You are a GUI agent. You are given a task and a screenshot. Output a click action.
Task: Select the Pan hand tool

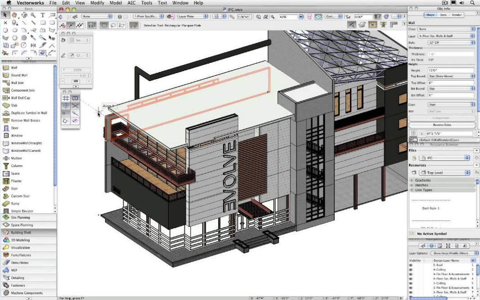14,15
